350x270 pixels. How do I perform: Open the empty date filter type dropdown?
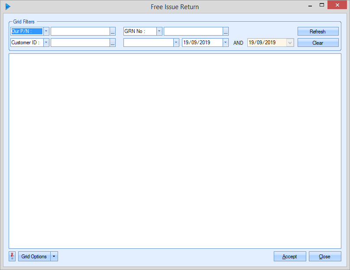(x=176, y=43)
